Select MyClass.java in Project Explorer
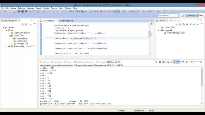The width and height of the screenshot is (205, 115). (x=21, y=41)
